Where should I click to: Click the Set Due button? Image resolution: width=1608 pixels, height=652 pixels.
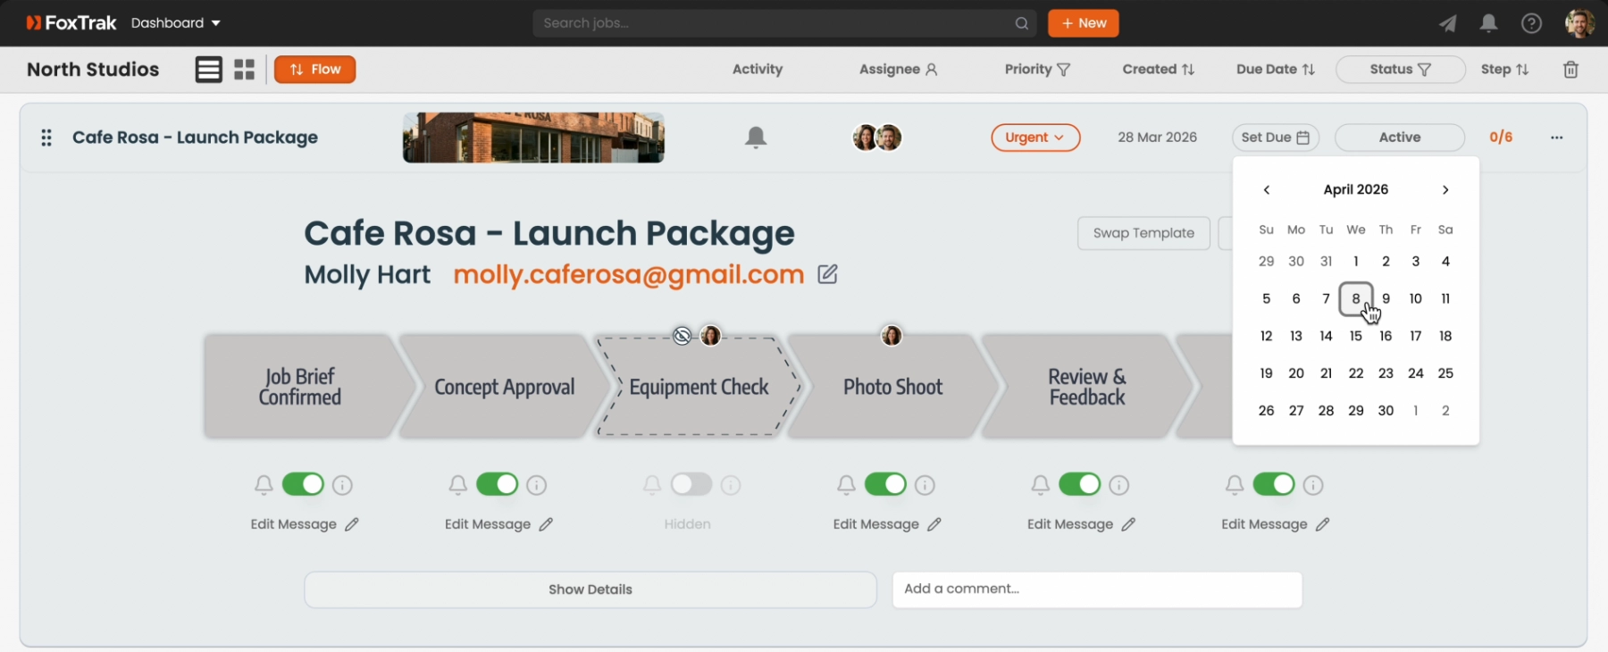[1275, 138]
